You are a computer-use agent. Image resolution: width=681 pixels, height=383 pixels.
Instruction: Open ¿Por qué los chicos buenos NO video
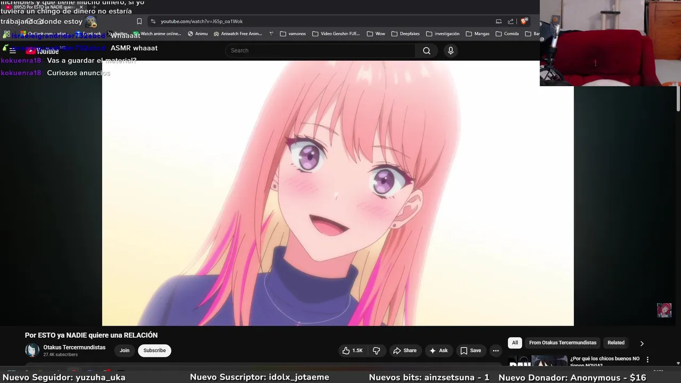604,361
